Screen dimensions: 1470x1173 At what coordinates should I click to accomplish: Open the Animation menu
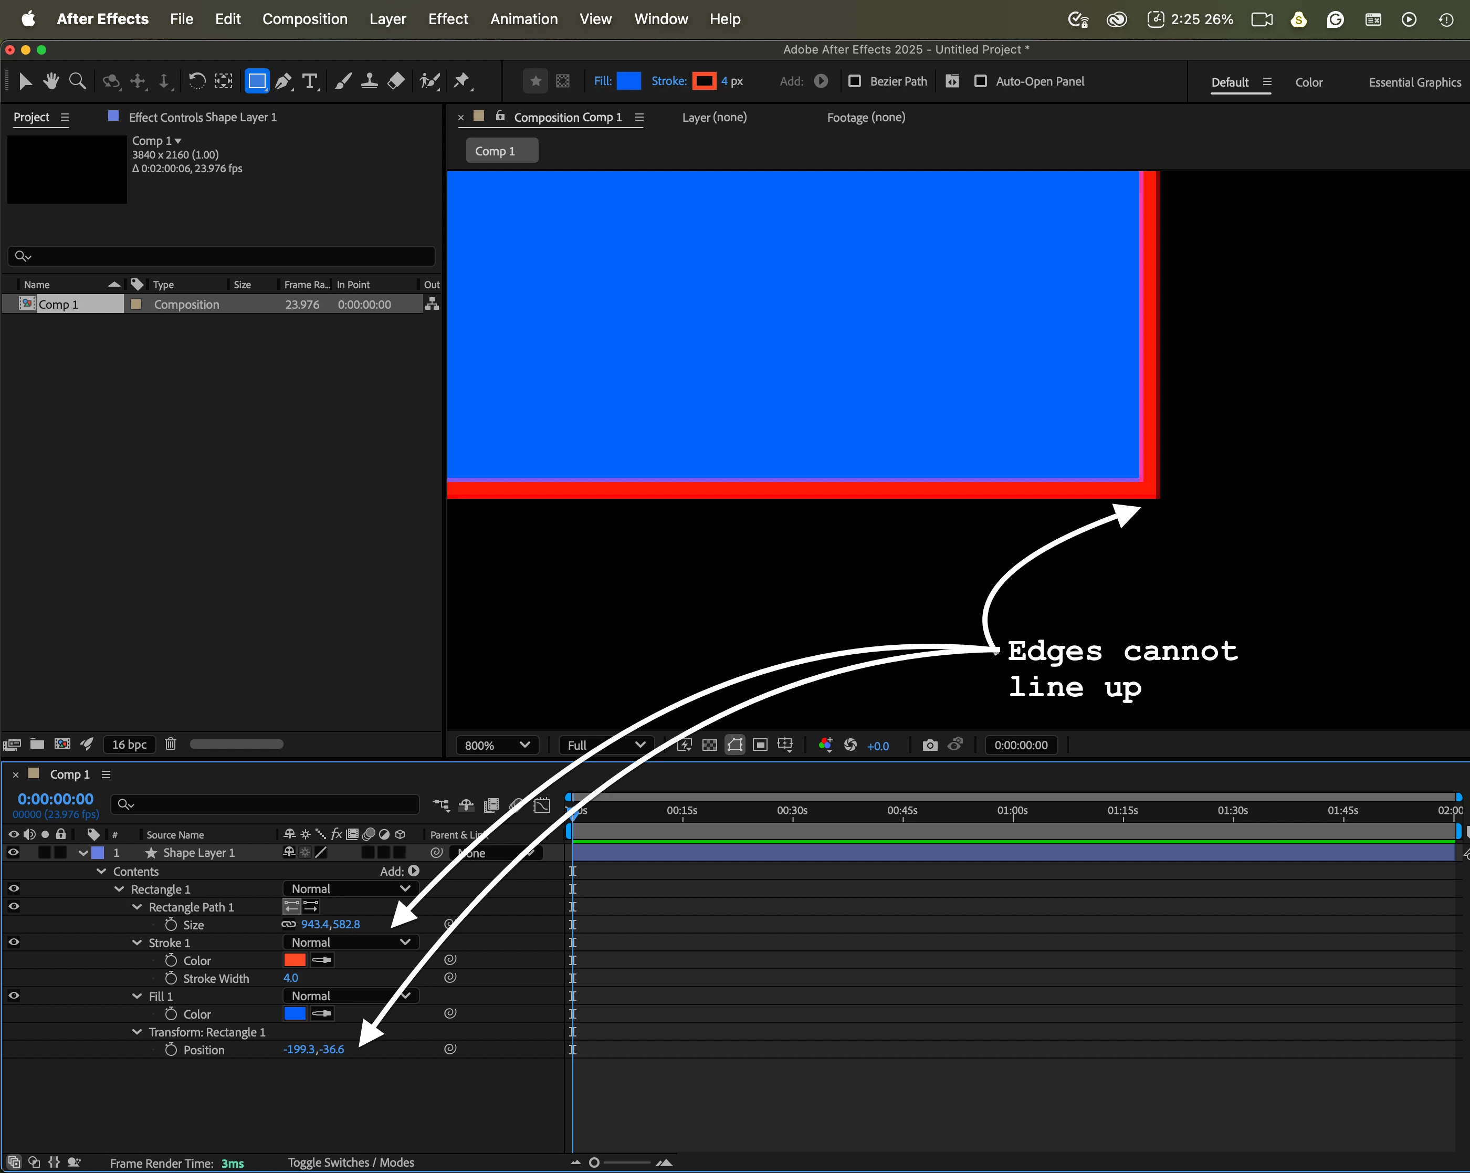tap(523, 19)
